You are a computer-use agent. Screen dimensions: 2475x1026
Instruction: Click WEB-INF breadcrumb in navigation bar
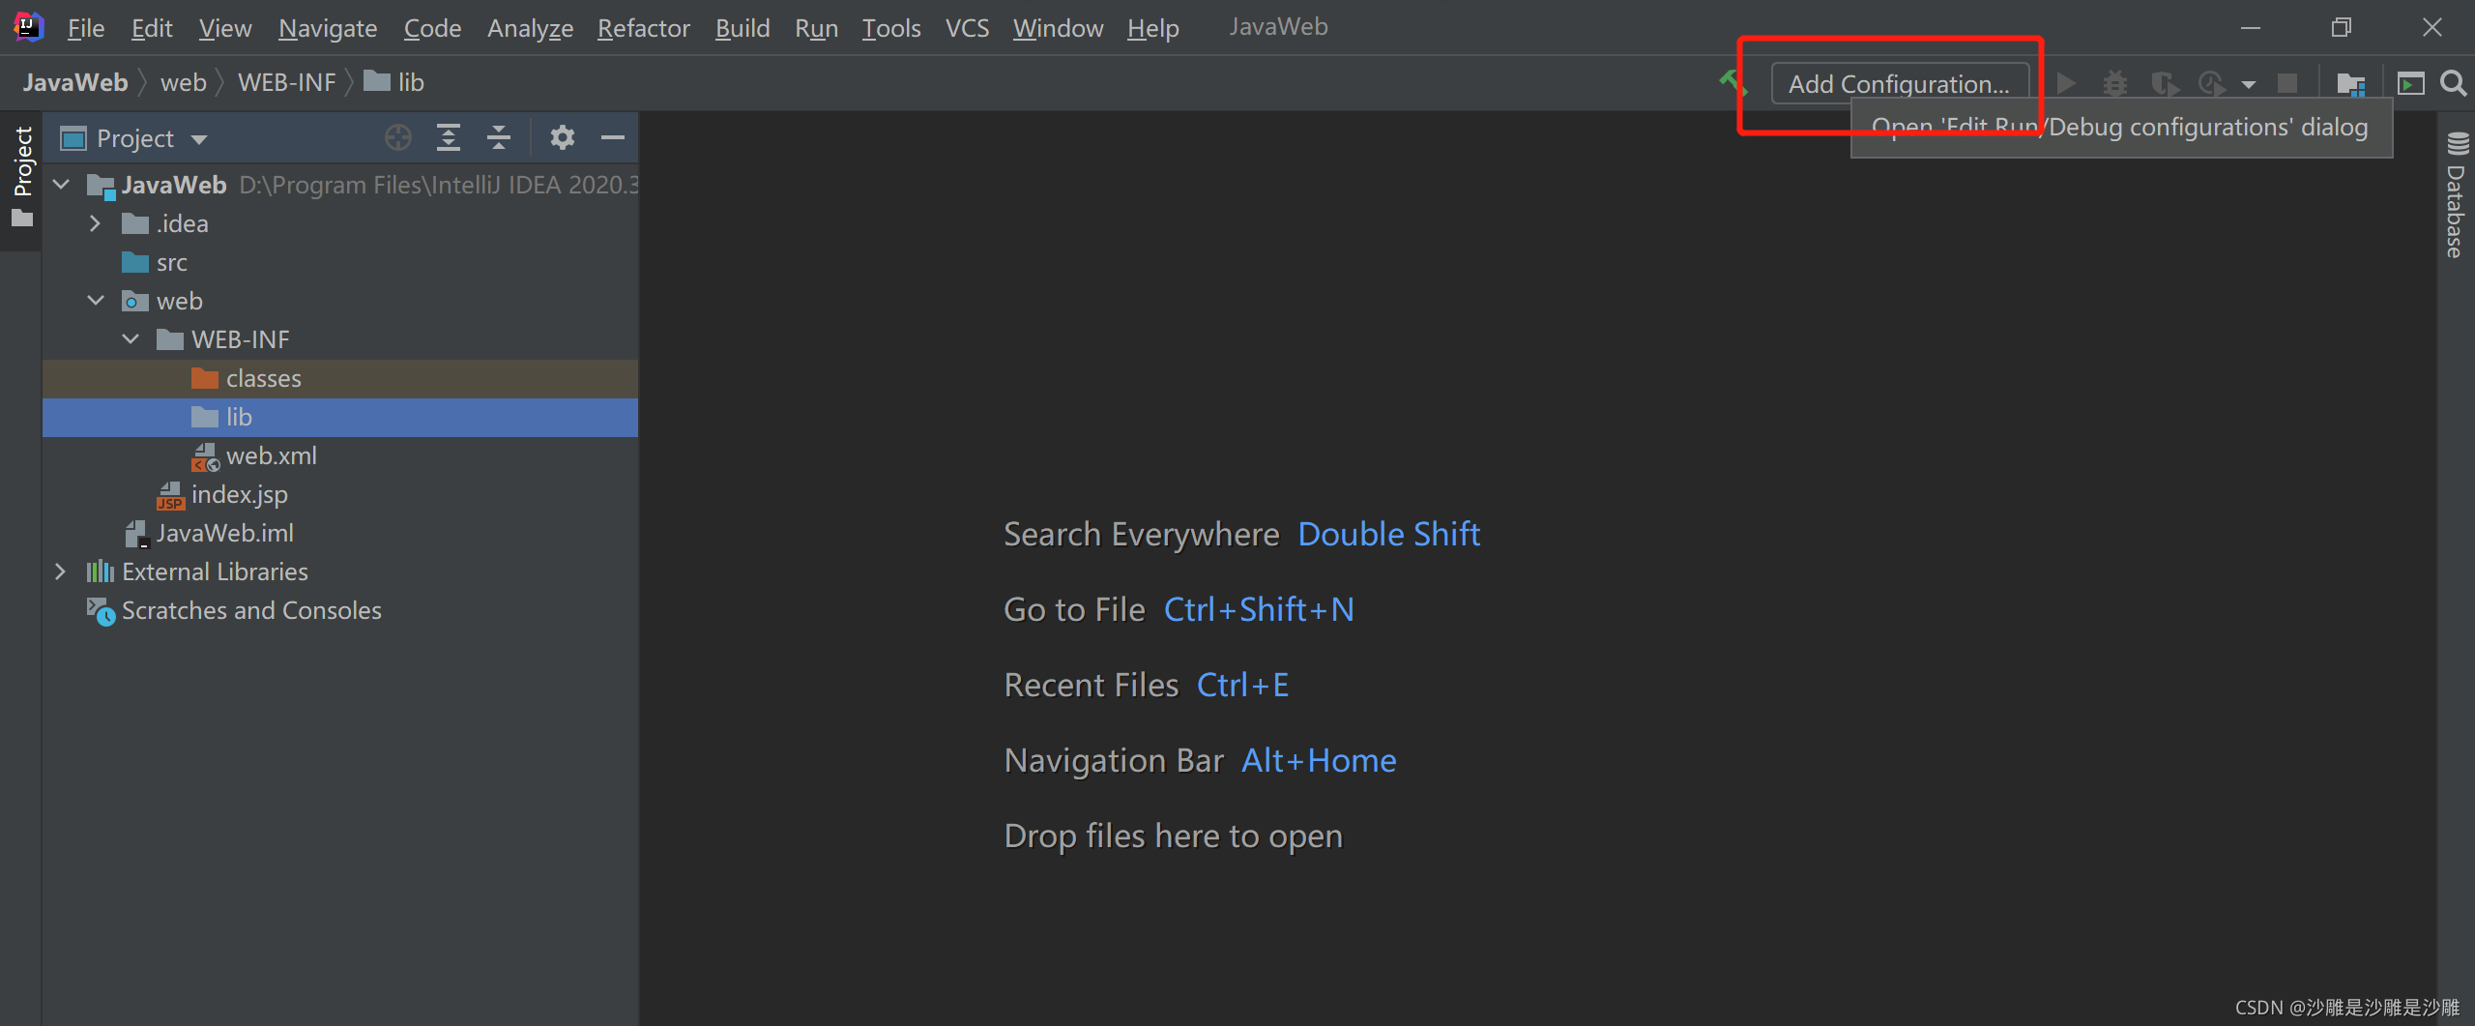pyautogui.click(x=286, y=83)
